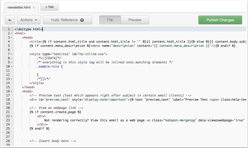Collapse the comment fold on line 9
248x148 pixels.
pos(12,62)
